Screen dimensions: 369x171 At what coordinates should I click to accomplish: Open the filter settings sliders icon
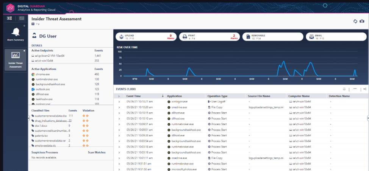[9, 18]
